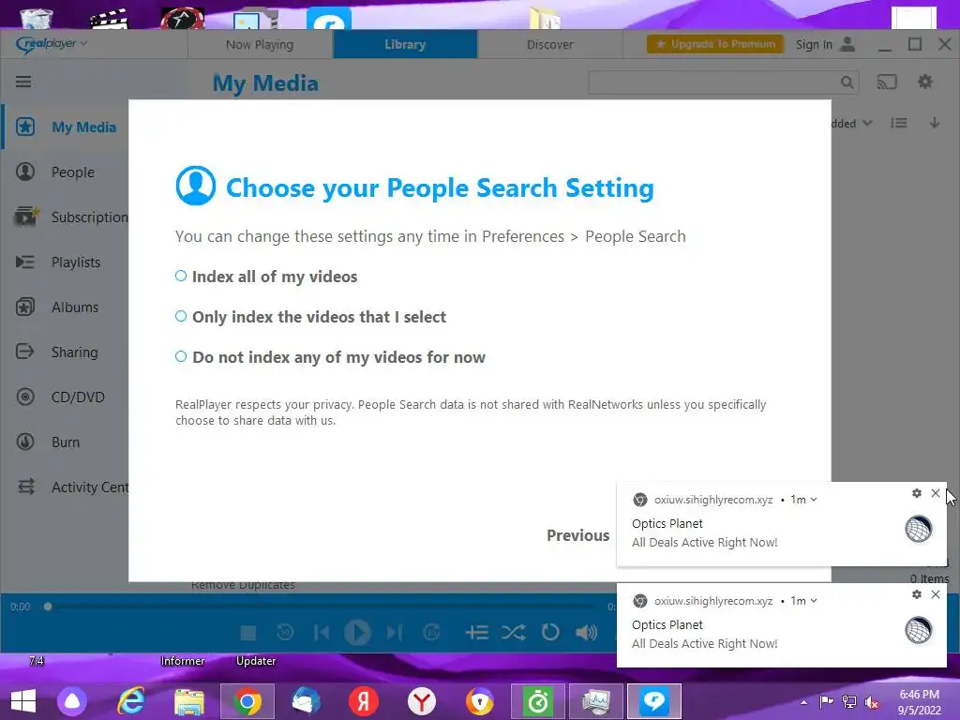960x720 pixels.
Task: Expand the sort-by Added dropdown
Action: [x=851, y=123]
